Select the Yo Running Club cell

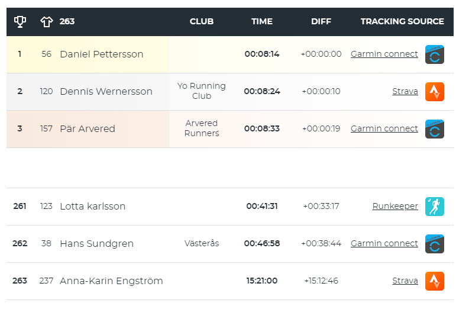pyautogui.click(x=202, y=91)
